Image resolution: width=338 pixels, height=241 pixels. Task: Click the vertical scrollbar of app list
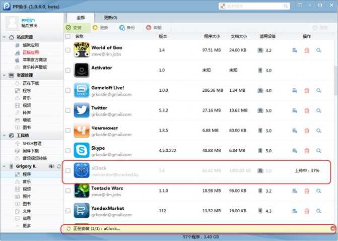click(x=335, y=80)
